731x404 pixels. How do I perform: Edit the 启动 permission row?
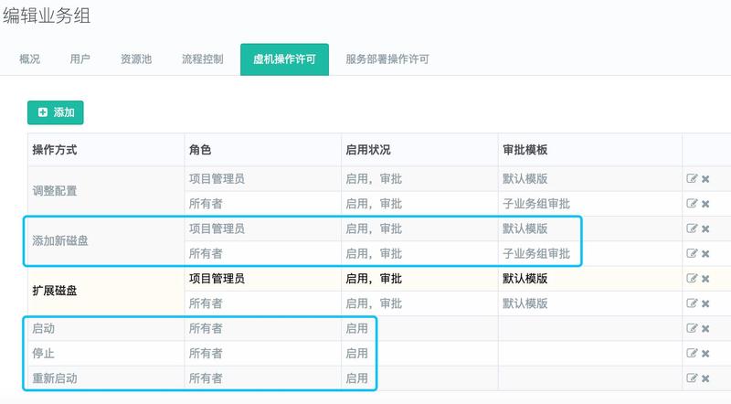click(692, 328)
